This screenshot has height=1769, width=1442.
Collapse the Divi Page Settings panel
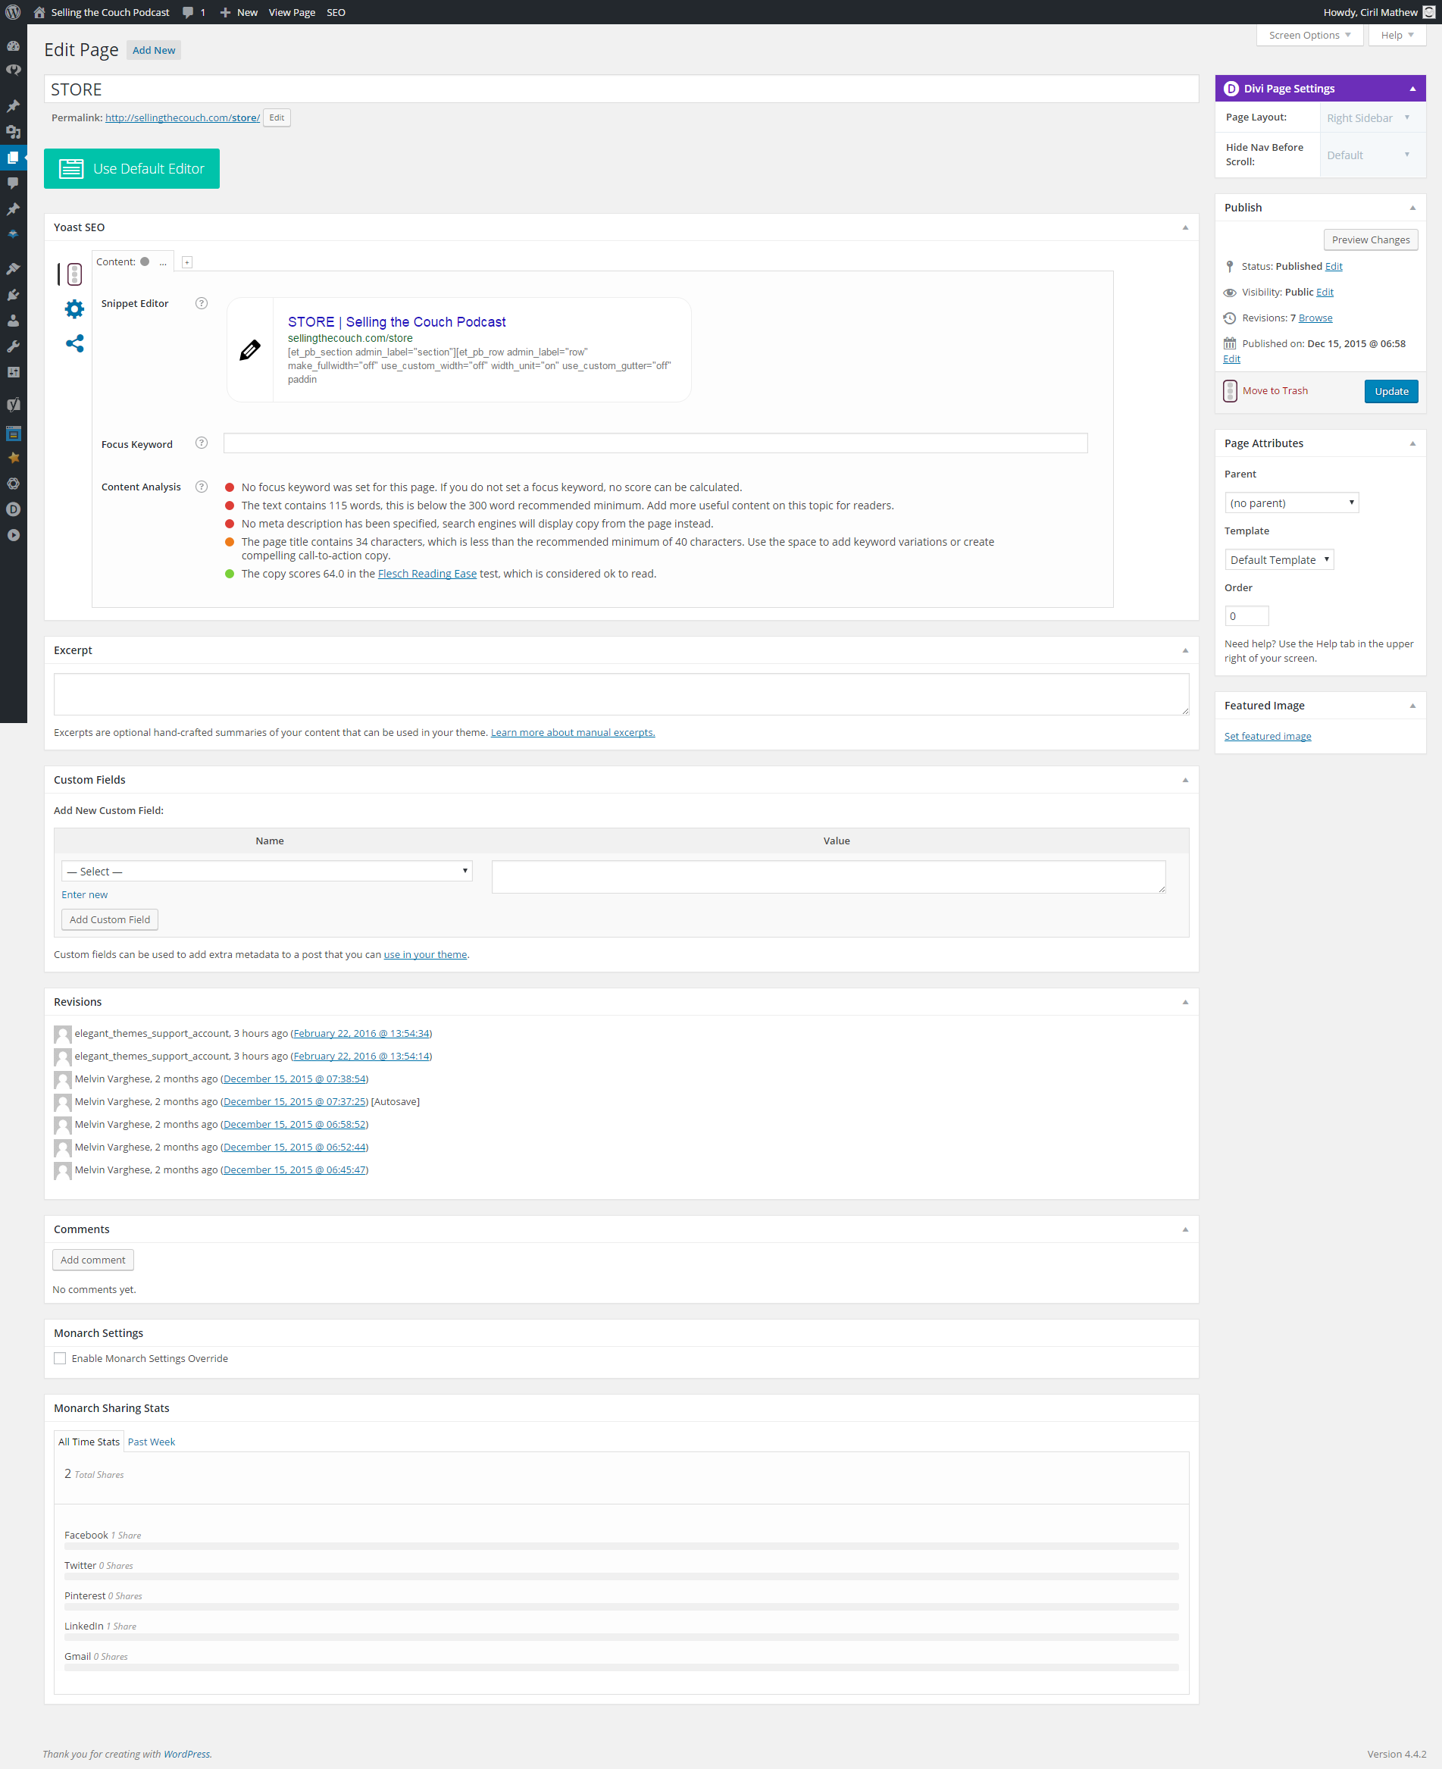pos(1412,89)
